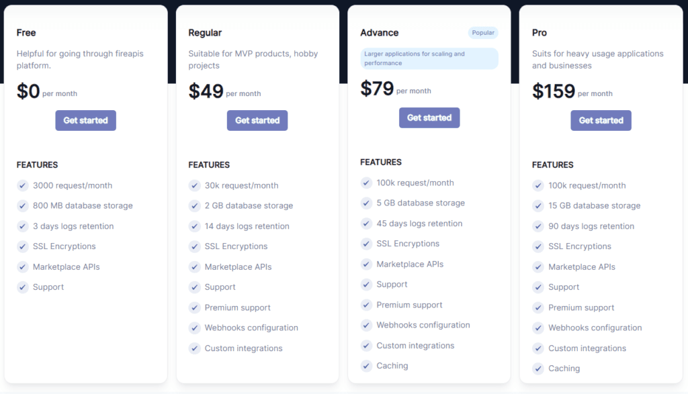Click the check icon for Premium support in Regular plan
The image size is (688, 394).
(194, 307)
